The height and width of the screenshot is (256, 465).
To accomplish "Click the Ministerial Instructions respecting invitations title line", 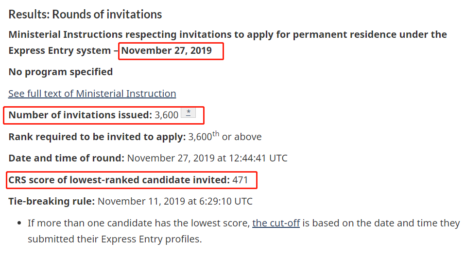I will [x=227, y=34].
